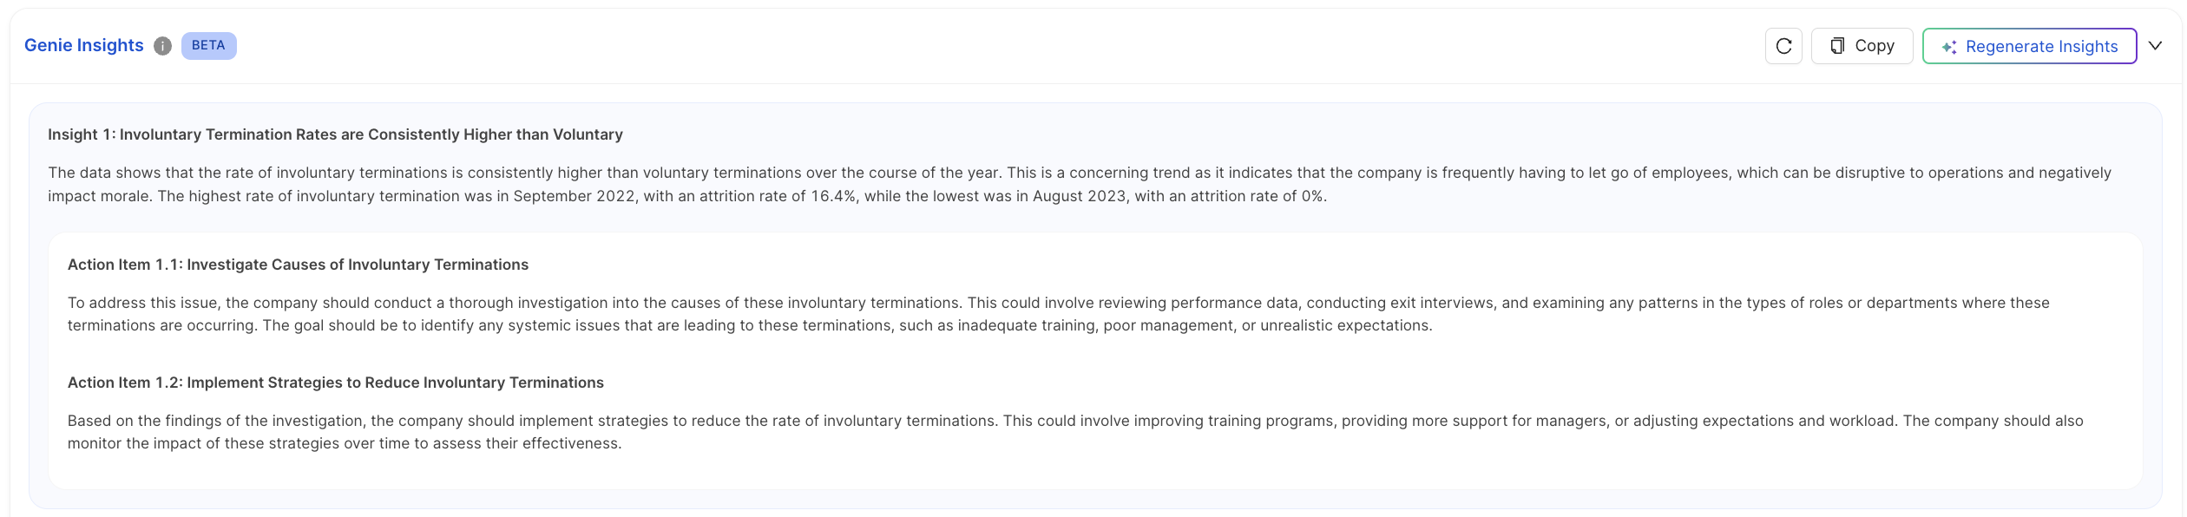The height and width of the screenshot is (517, 2187).
Task: Click the '16.4%' attrition rate text
Action: click(x=834, y=196)
